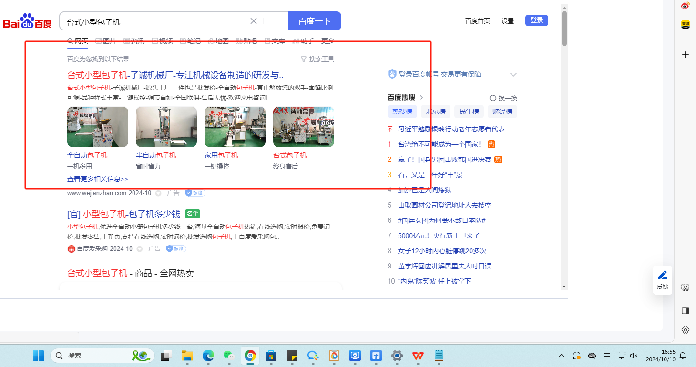Viewport: 696px width, 367px height.
Task: Toggle the 中 input method indicator
Action: (607, 356)
